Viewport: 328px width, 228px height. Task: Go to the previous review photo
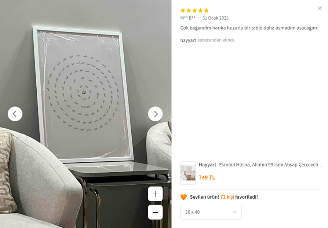click(15, 114)
